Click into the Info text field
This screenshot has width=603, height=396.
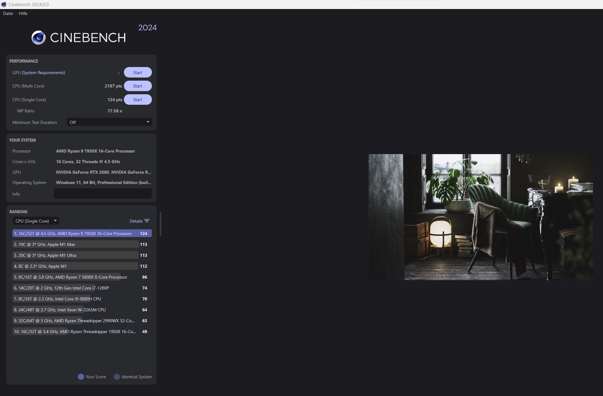103,194
